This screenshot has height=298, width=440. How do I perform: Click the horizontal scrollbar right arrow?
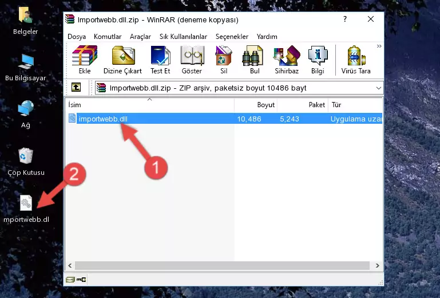(x=378, y=265)
